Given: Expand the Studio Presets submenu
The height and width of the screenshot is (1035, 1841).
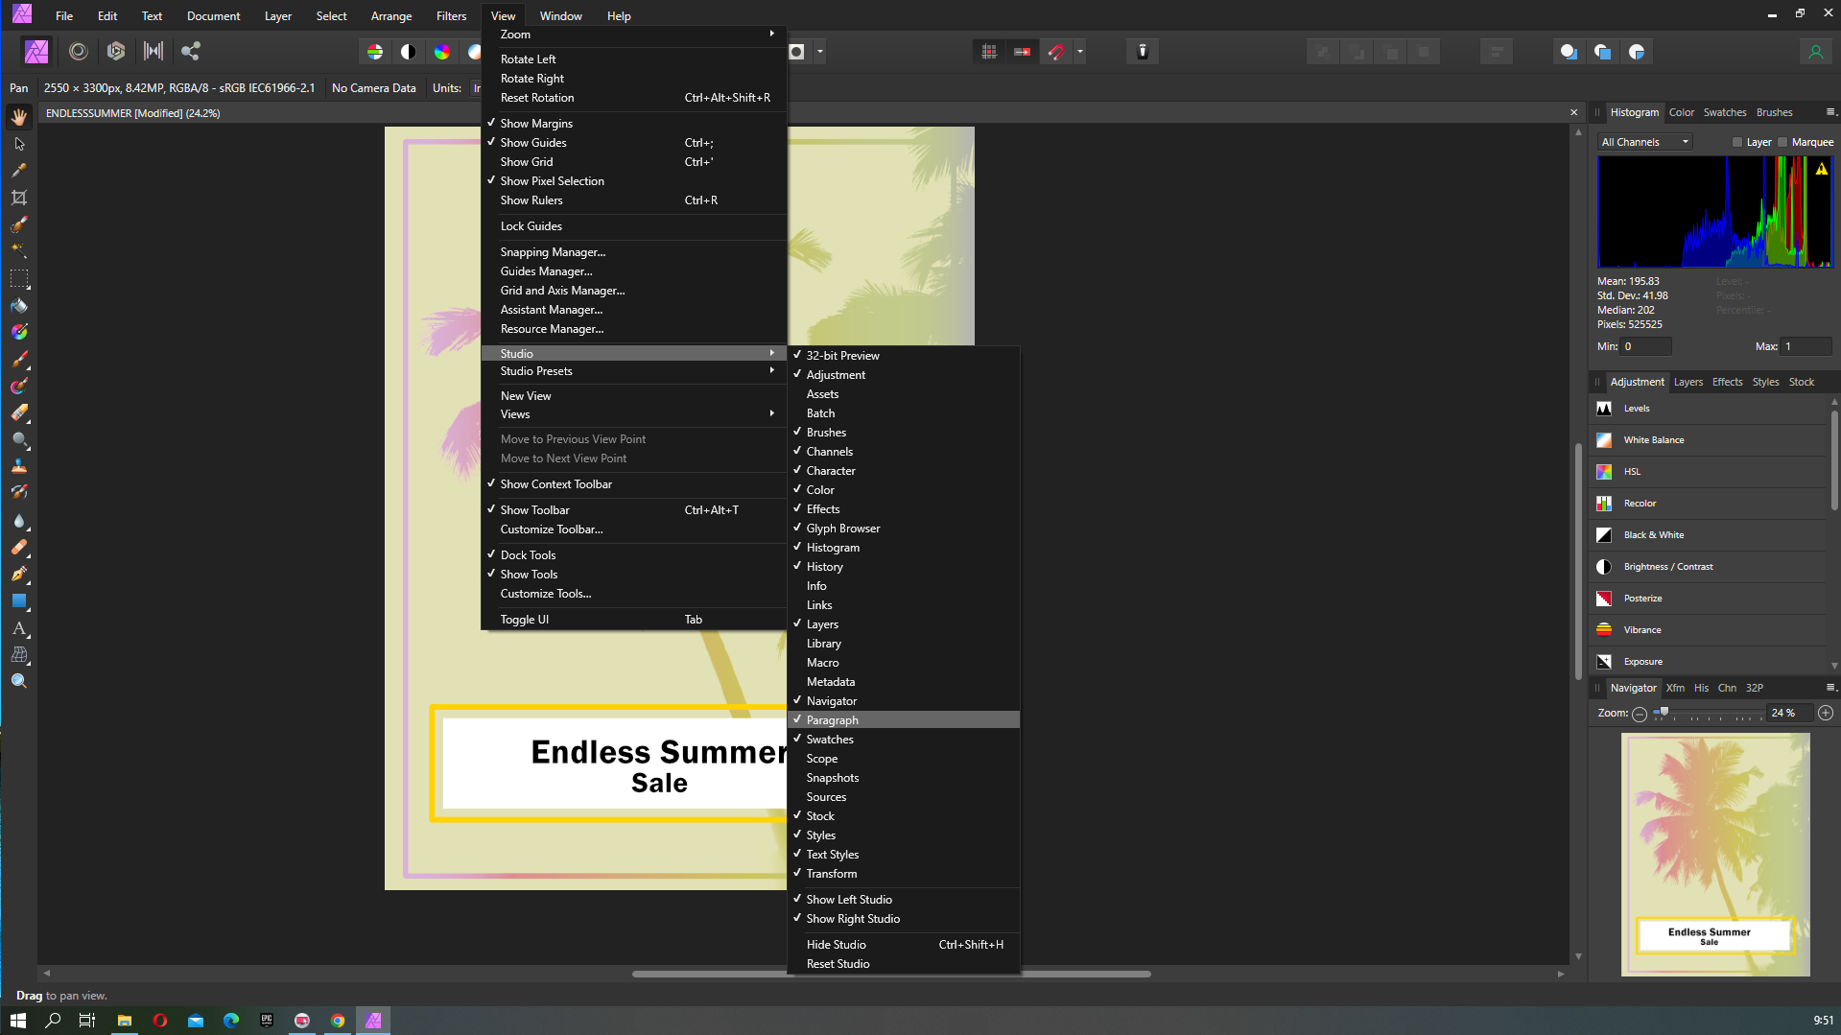Looking at the screenshot, I should 535,371.
